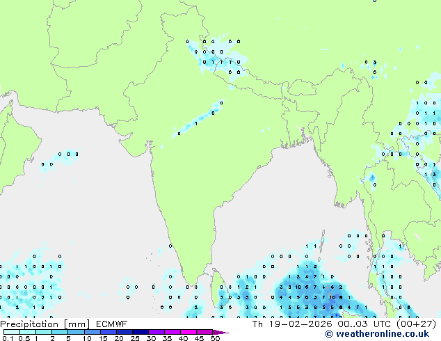The height and width of the screenshot is (341, 441).
Task: Click the '0.5' legend scale label
Action: coord(24,338)
